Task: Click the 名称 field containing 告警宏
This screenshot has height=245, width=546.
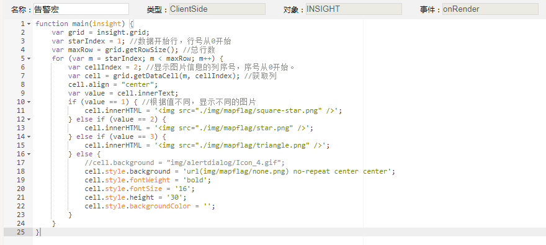Action: coord(81,9)
